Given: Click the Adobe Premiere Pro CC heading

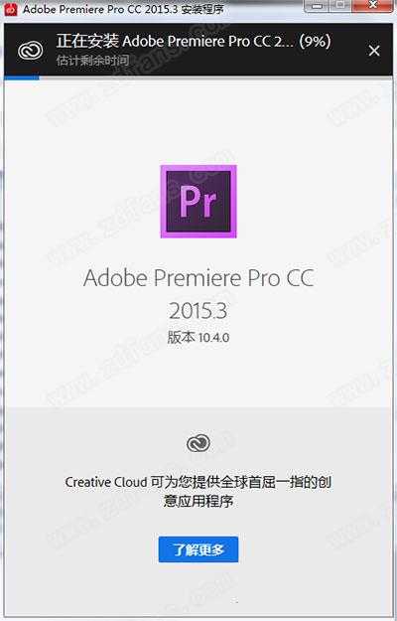Looking at the screenshot, I should click(198, 278).
